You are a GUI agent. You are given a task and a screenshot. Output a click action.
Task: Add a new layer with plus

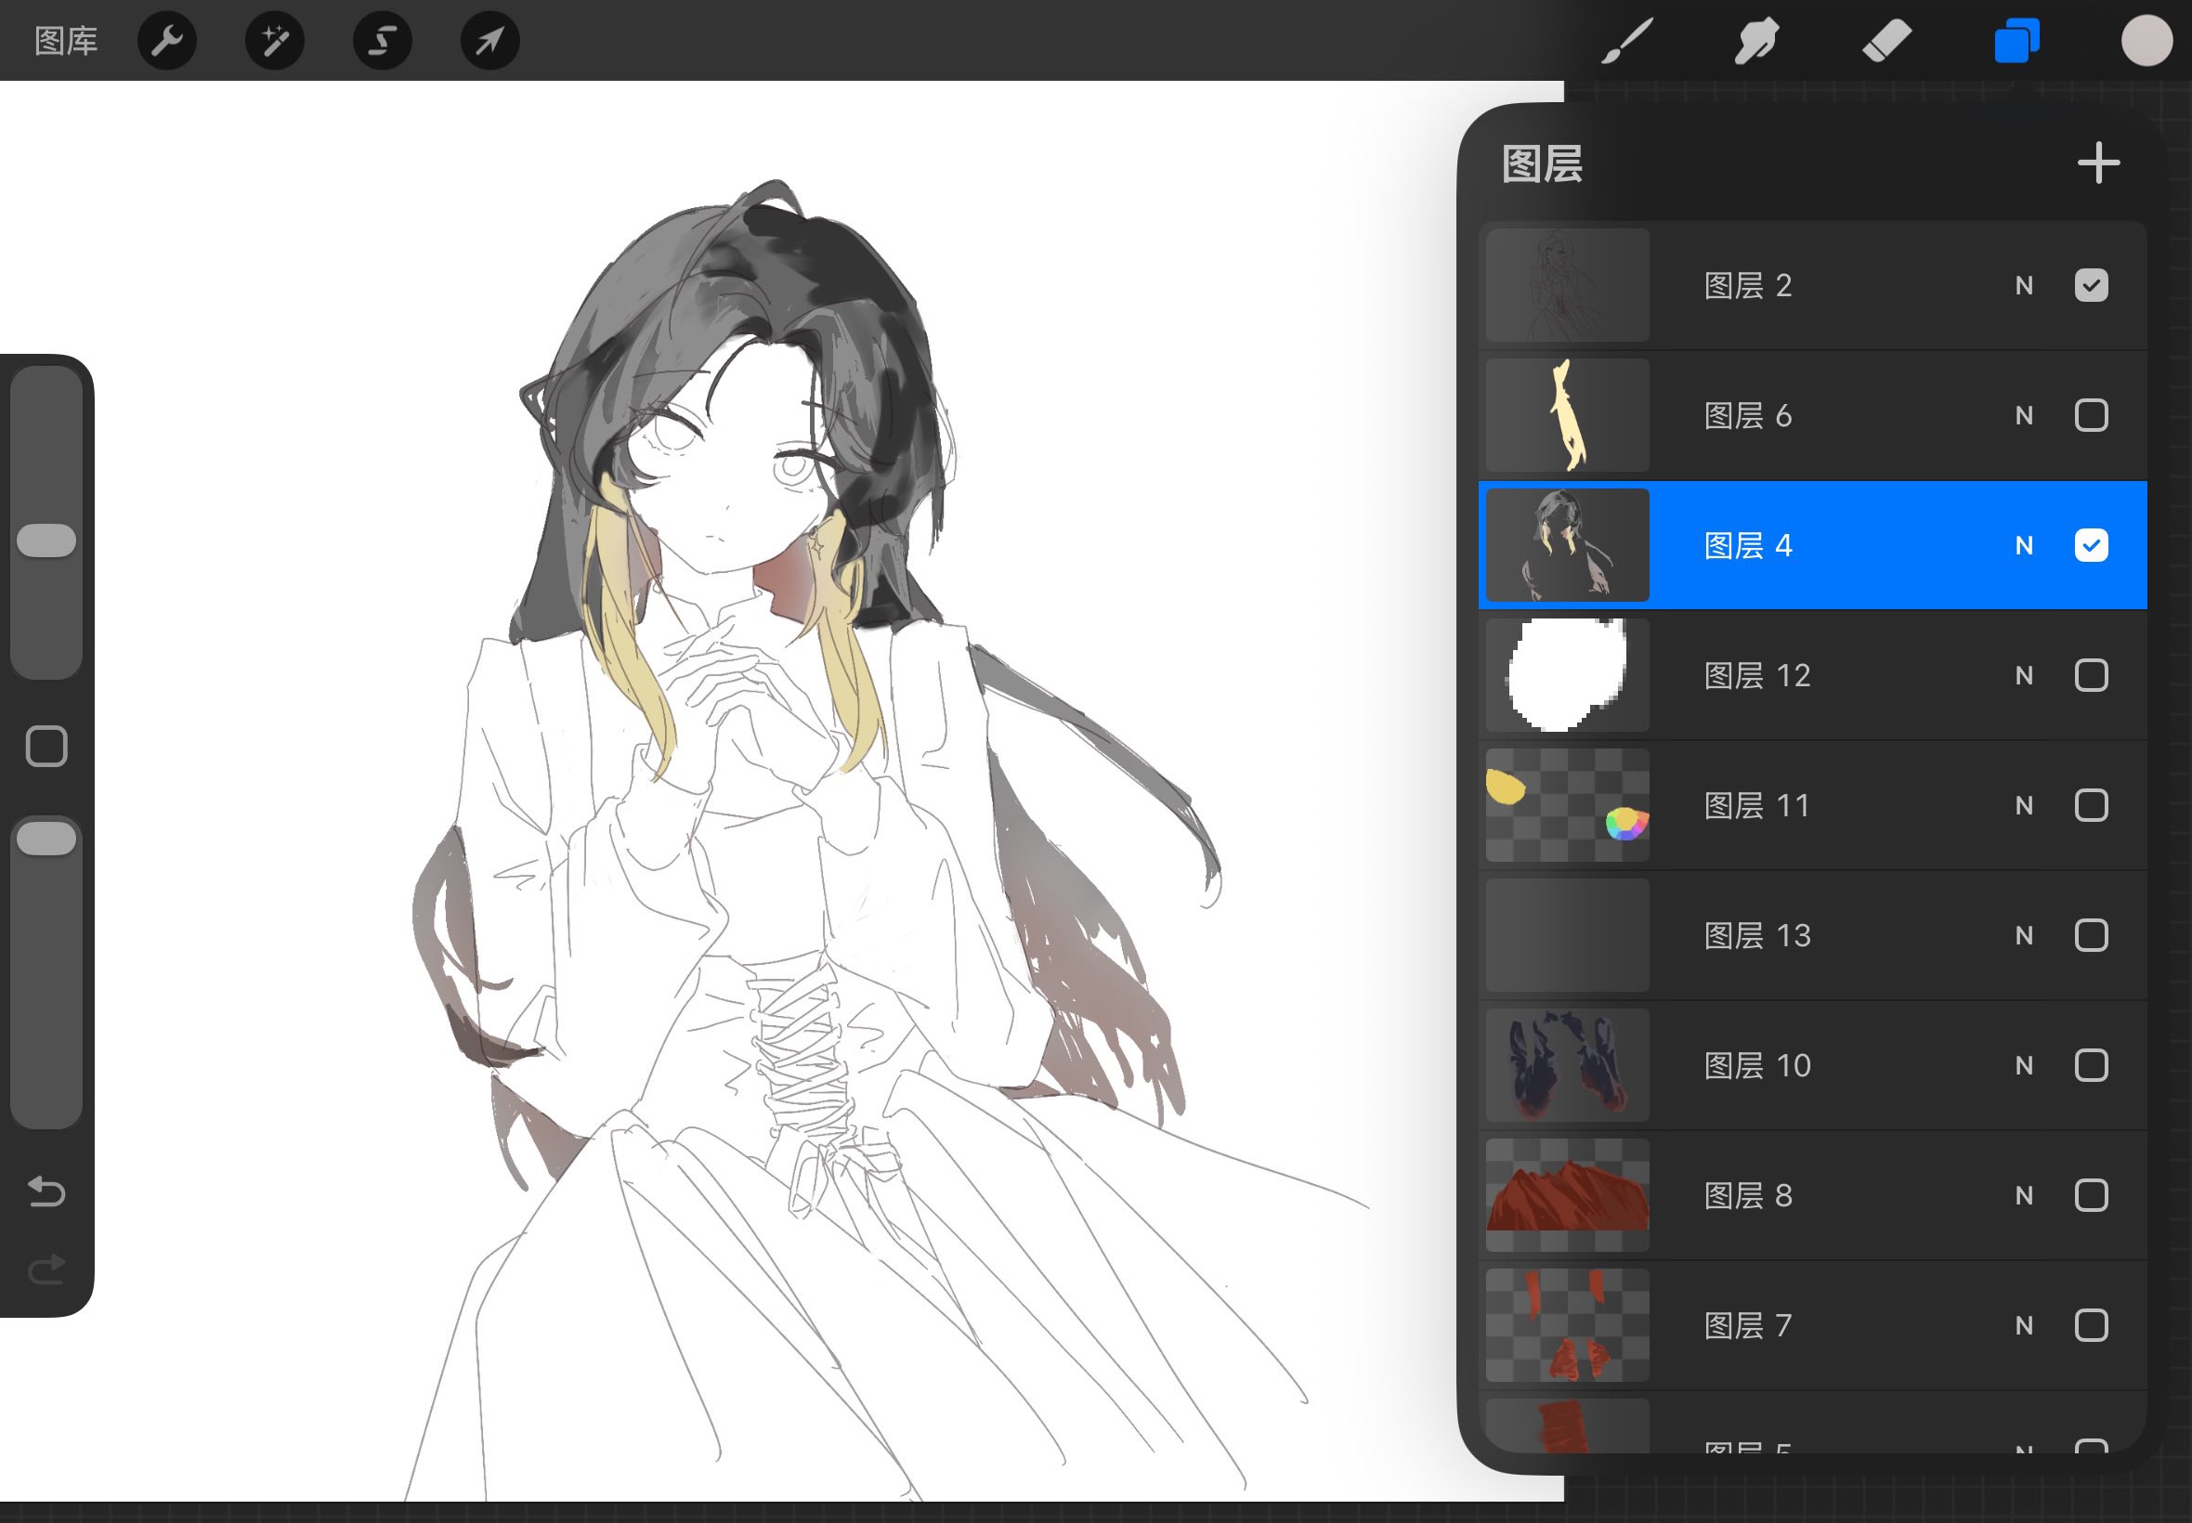(x=2098, y=163)
